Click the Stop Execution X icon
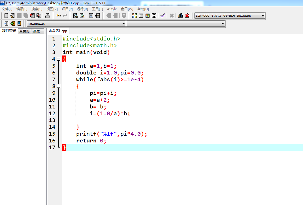 click(x=171, y=16)
